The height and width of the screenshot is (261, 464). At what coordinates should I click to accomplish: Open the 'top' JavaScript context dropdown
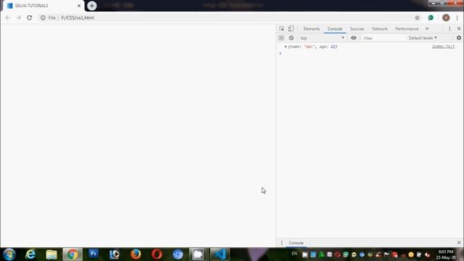tap(322, 38)
